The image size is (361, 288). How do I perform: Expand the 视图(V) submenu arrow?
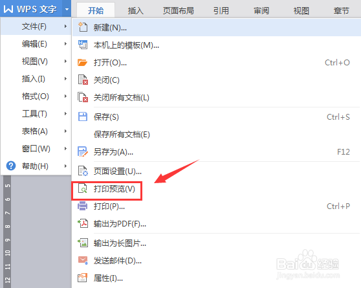click(x=65, y=61)
